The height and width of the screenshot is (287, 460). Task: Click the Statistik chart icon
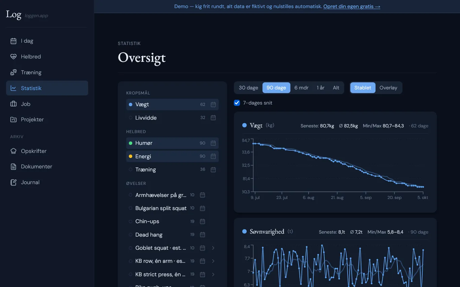pos(13,88)
